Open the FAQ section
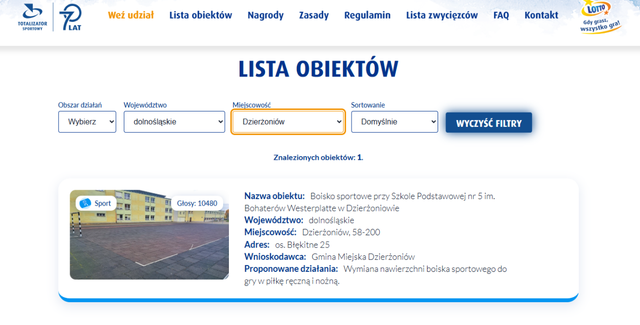Screen dimensions: 640x325 (501, 15)
